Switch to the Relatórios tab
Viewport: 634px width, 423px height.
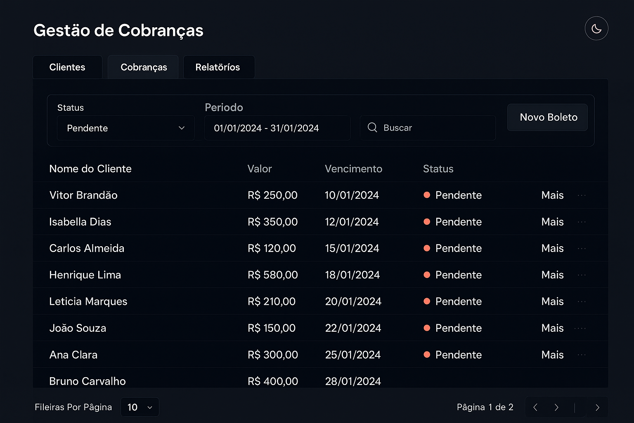219,67
